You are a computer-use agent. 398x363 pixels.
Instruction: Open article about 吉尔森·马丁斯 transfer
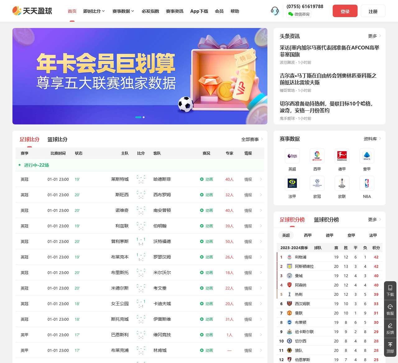click(x=328, y=79)
